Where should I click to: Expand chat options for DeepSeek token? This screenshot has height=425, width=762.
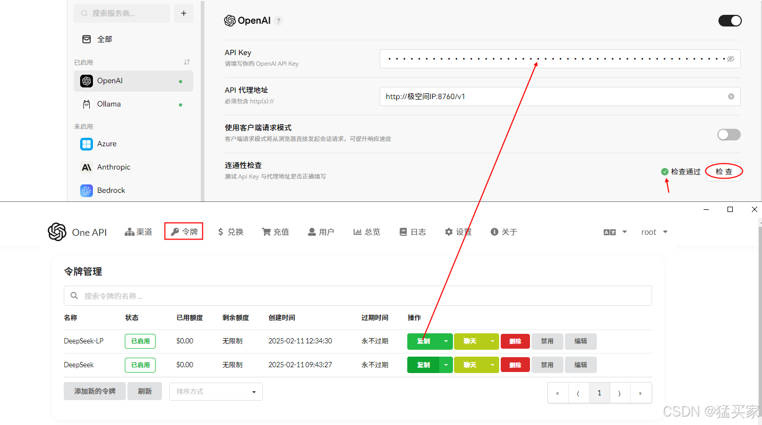492,365
